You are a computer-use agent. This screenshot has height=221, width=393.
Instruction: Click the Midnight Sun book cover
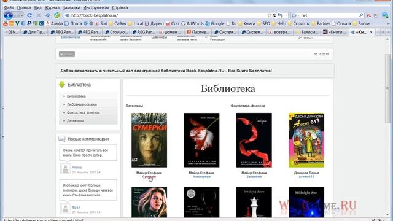click(x=306, y=202)
